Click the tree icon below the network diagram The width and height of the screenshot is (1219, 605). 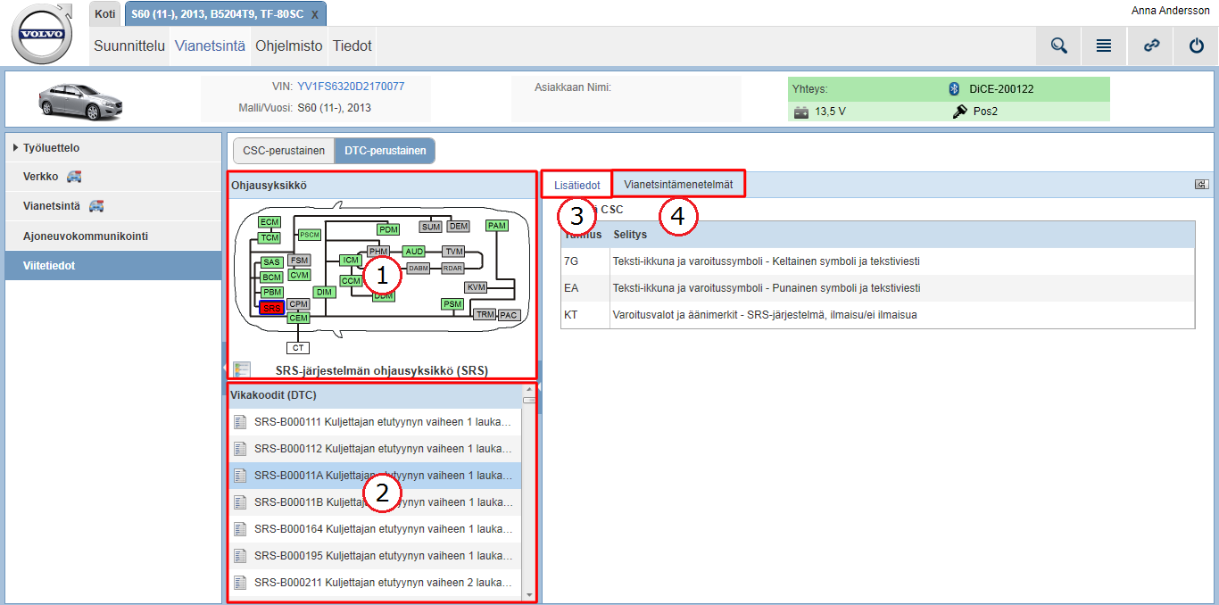(241, 369)
